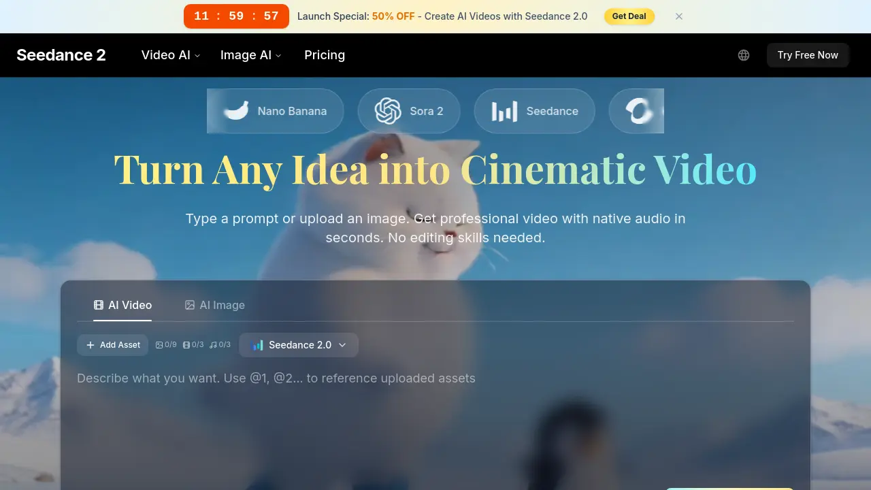Open the Seedance 2 home logo link
The image size is (871, 490).
pos(61,55)
